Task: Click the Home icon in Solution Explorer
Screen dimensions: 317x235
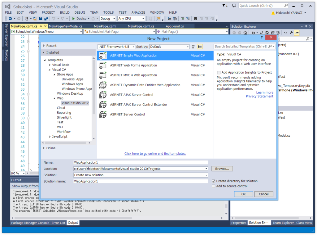Action: tap(245, 33)
